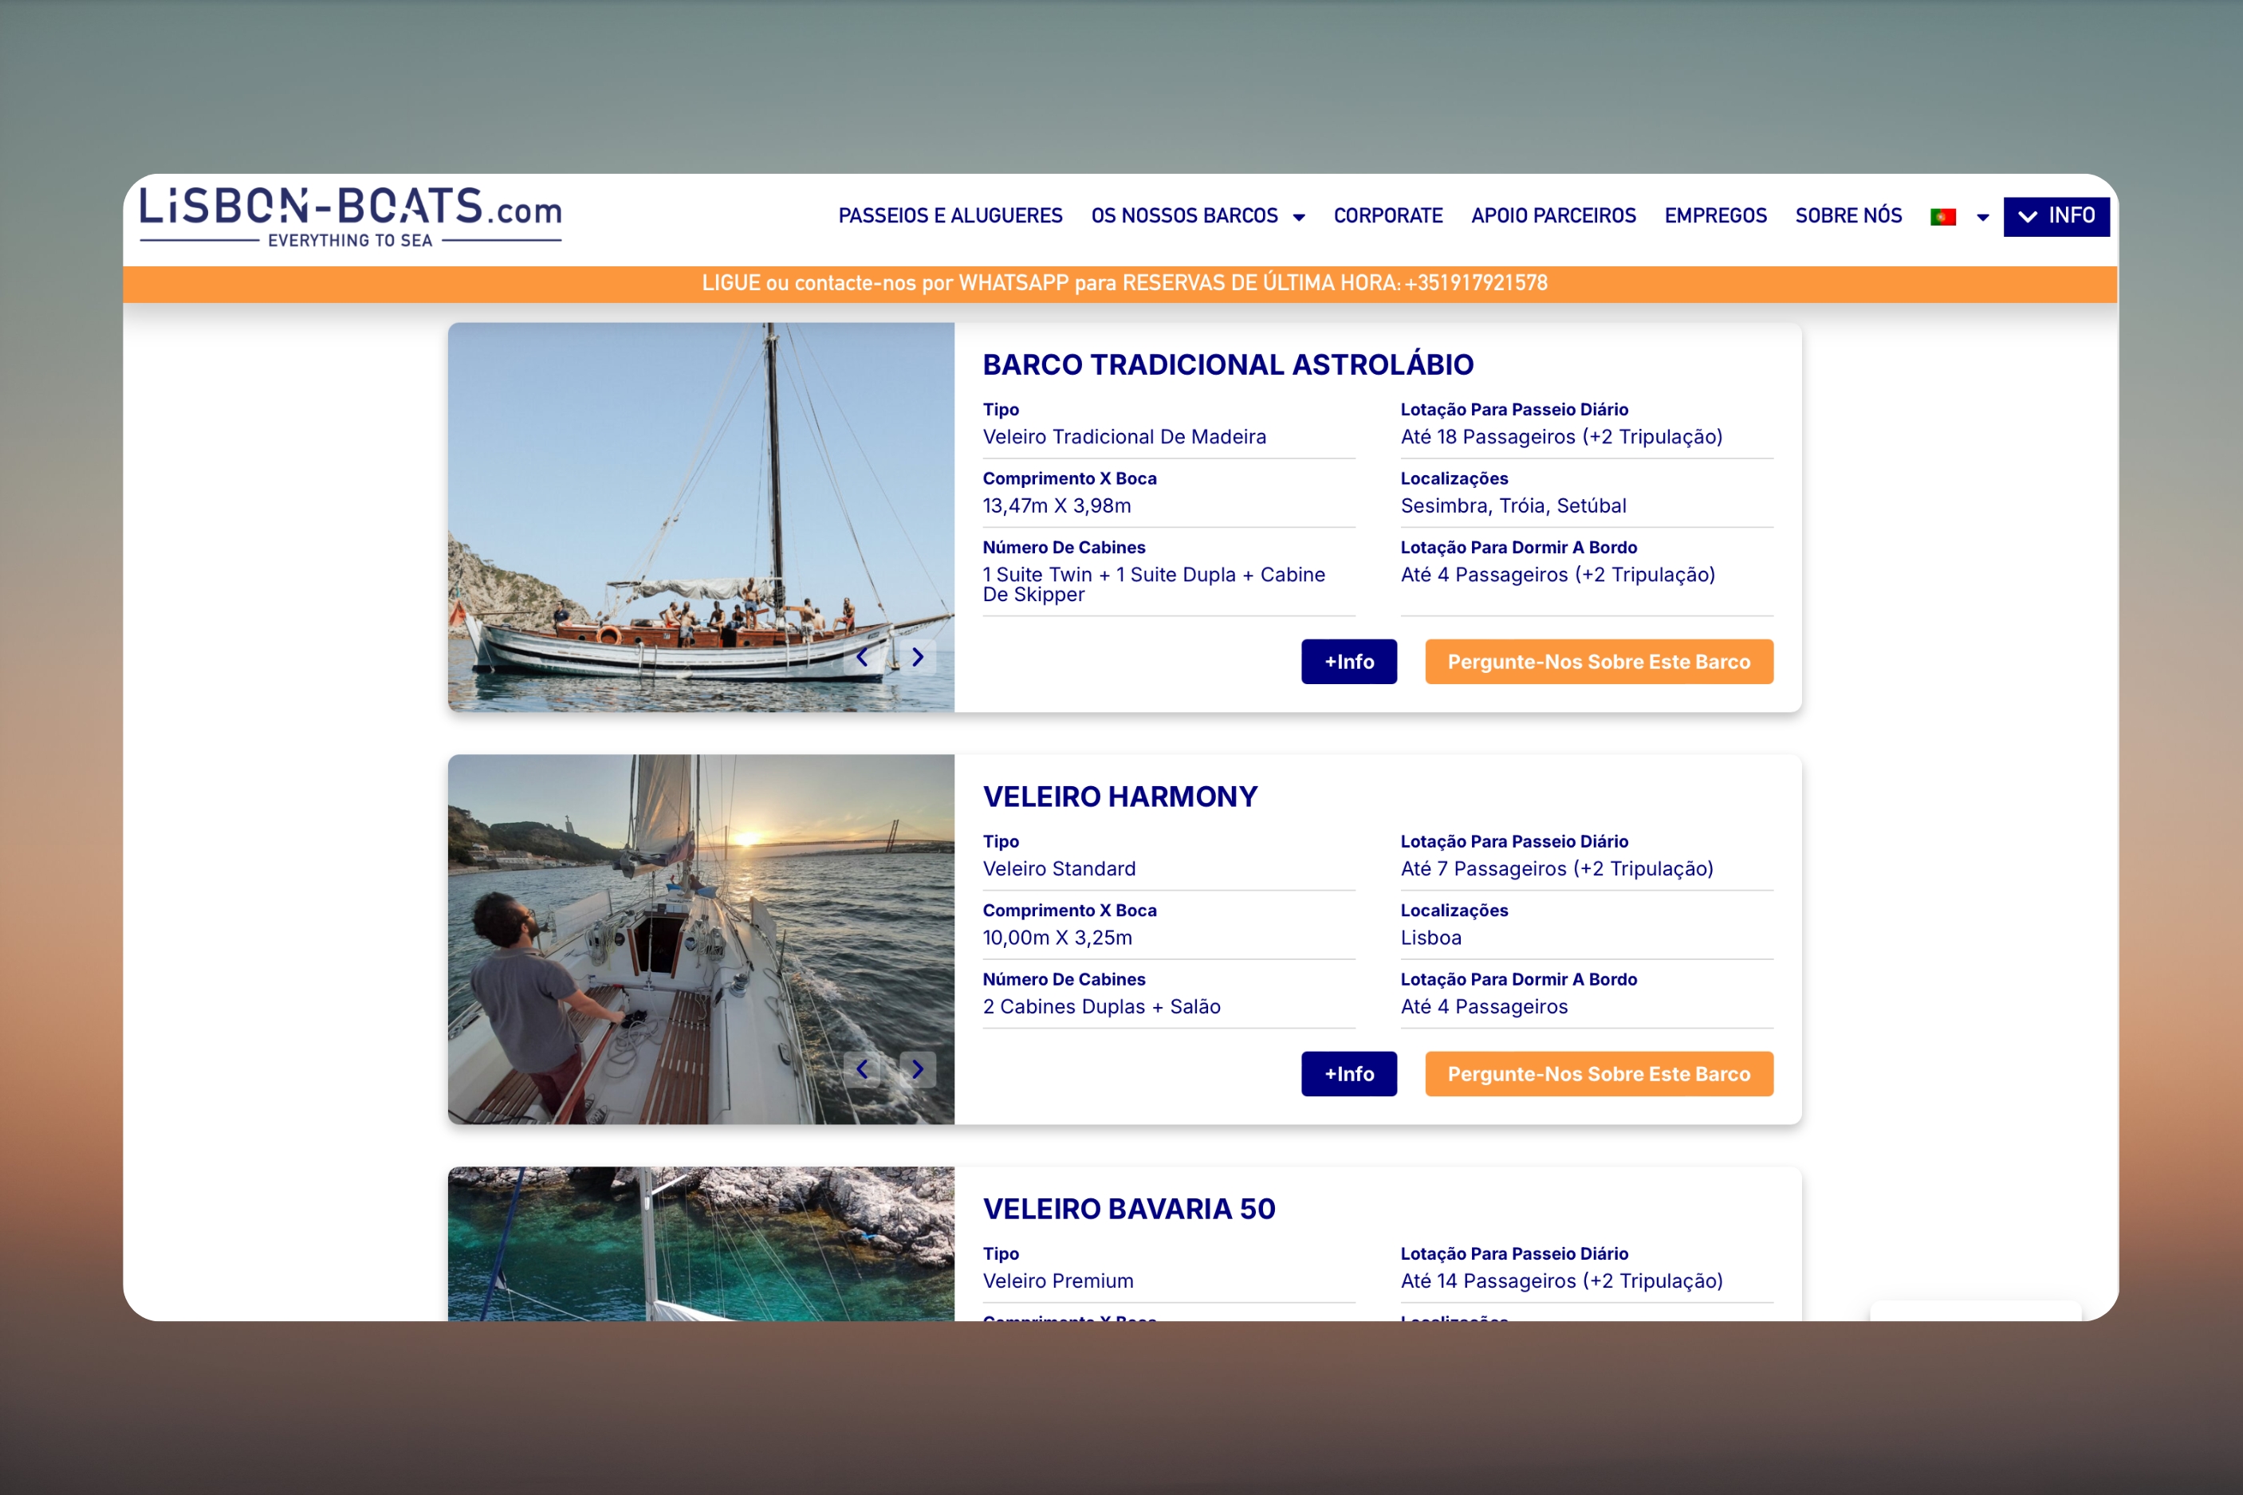Open the Veleiro Bavaria 50 photo
Viewport: 2243px width, 1495px height.
coord(701,1243)
